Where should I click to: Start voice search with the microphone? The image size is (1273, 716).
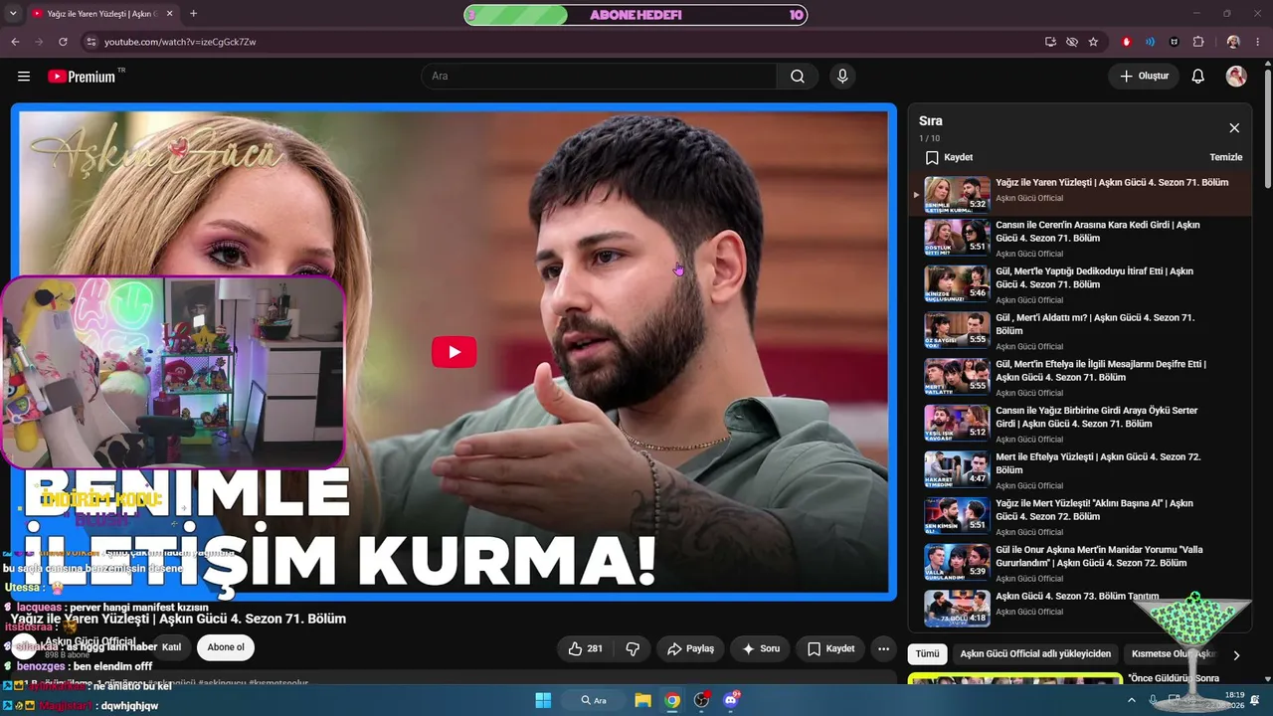(x=842, y=77)
